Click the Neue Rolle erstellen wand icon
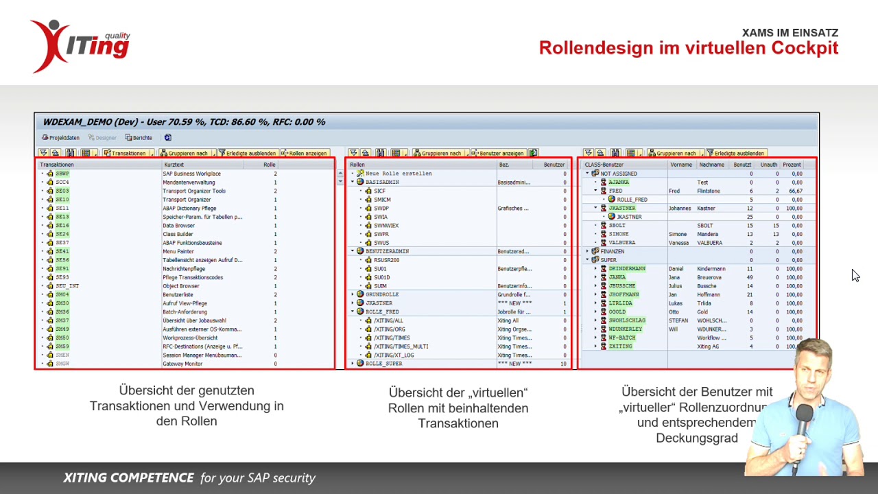 360,174
